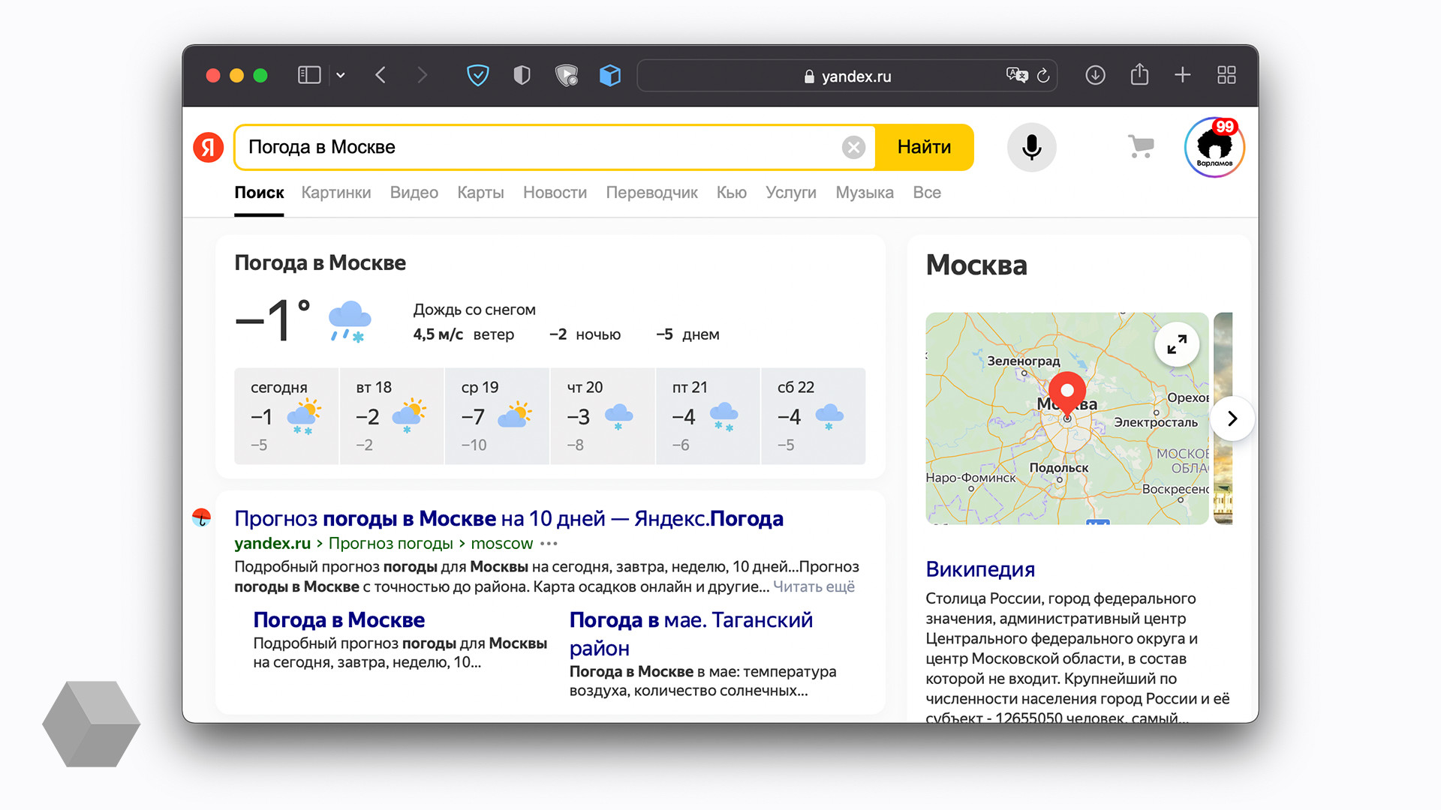The width and height of the screenshot is (1441, 810).
Task: Click the yandex.ru address bar
Action: click(847, 76)
